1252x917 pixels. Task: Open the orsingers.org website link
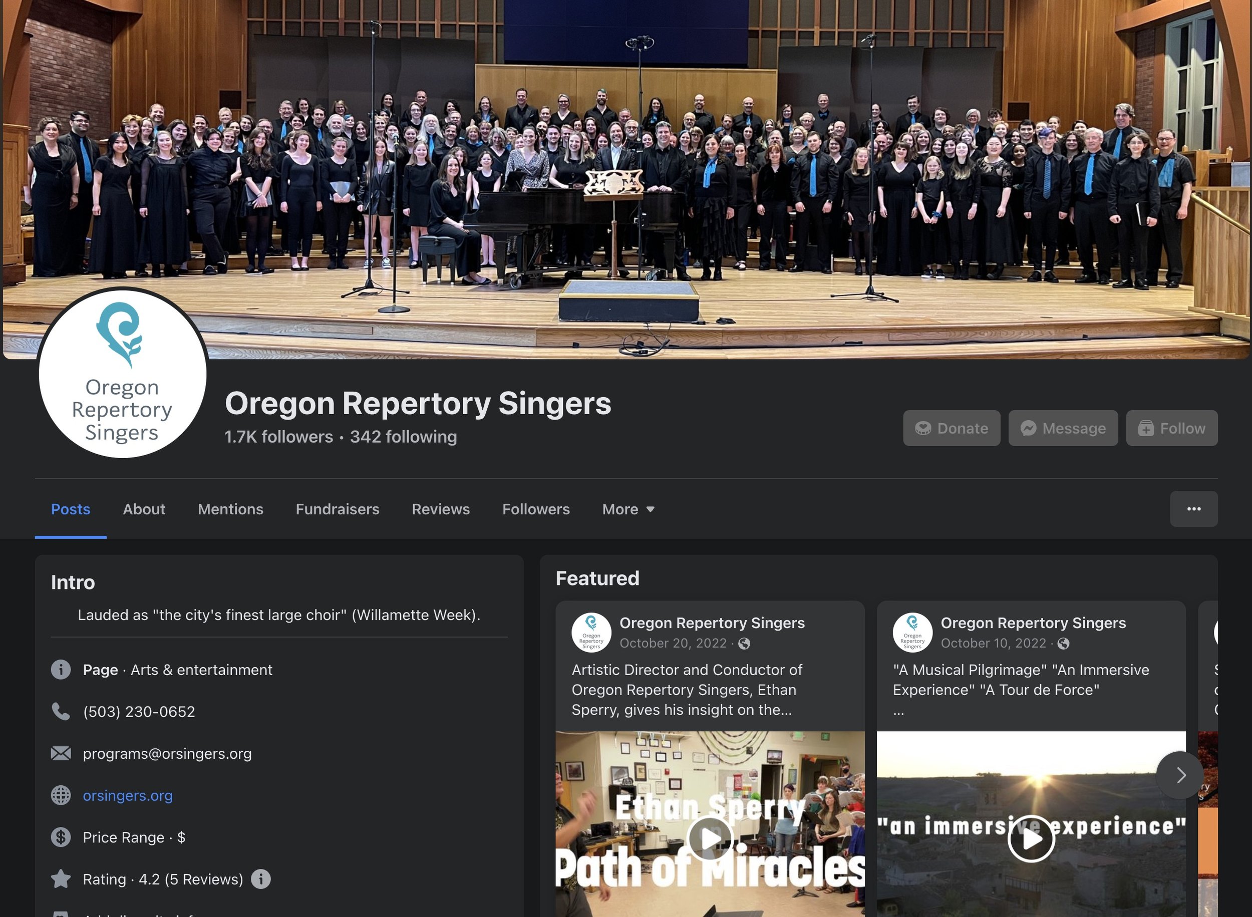128,795
